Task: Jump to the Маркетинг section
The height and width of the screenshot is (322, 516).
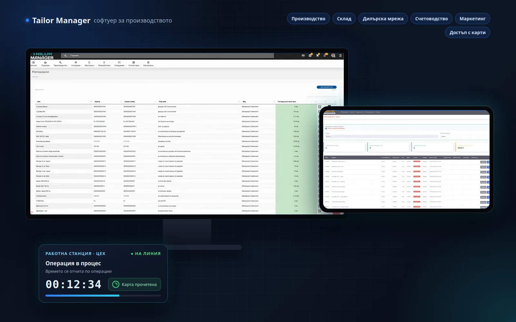Action: [x=472, y=19]
